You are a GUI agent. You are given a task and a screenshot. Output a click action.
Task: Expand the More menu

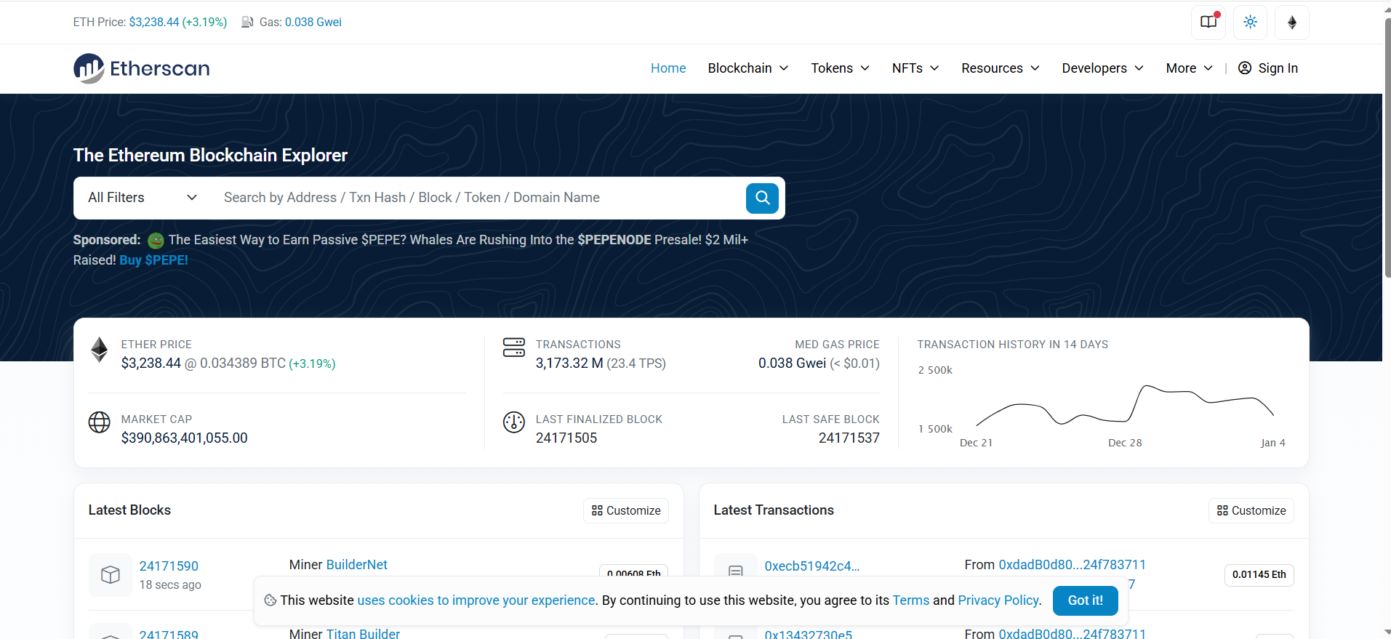(x=1190, y=68)
